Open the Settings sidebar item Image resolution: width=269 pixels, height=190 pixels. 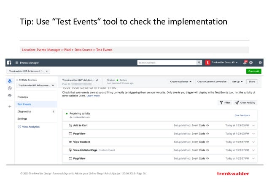[22, 119]
